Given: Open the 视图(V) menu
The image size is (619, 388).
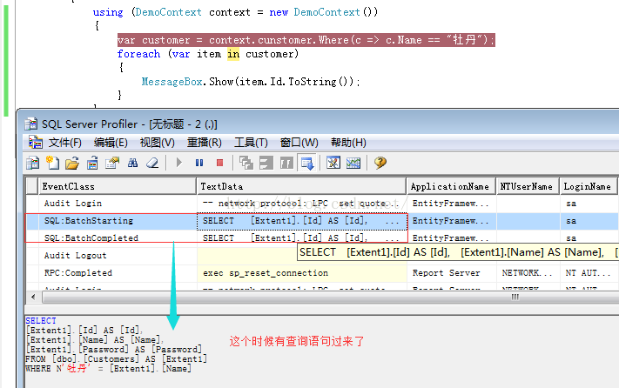Looking at the screenshot, I should [157, 143].
